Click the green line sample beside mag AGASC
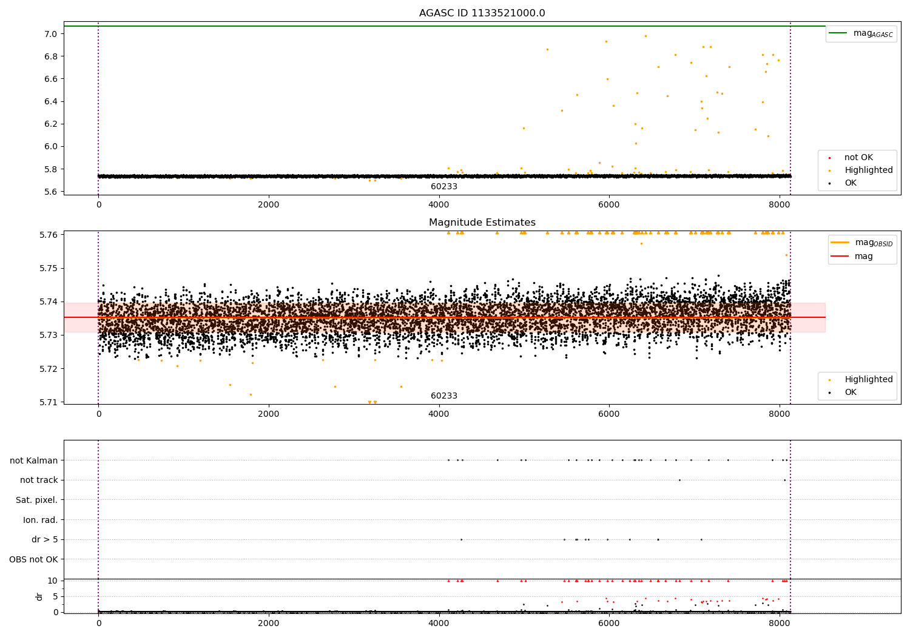The height and width of the screenshot is (637, 910). click(x=838, y=33)
